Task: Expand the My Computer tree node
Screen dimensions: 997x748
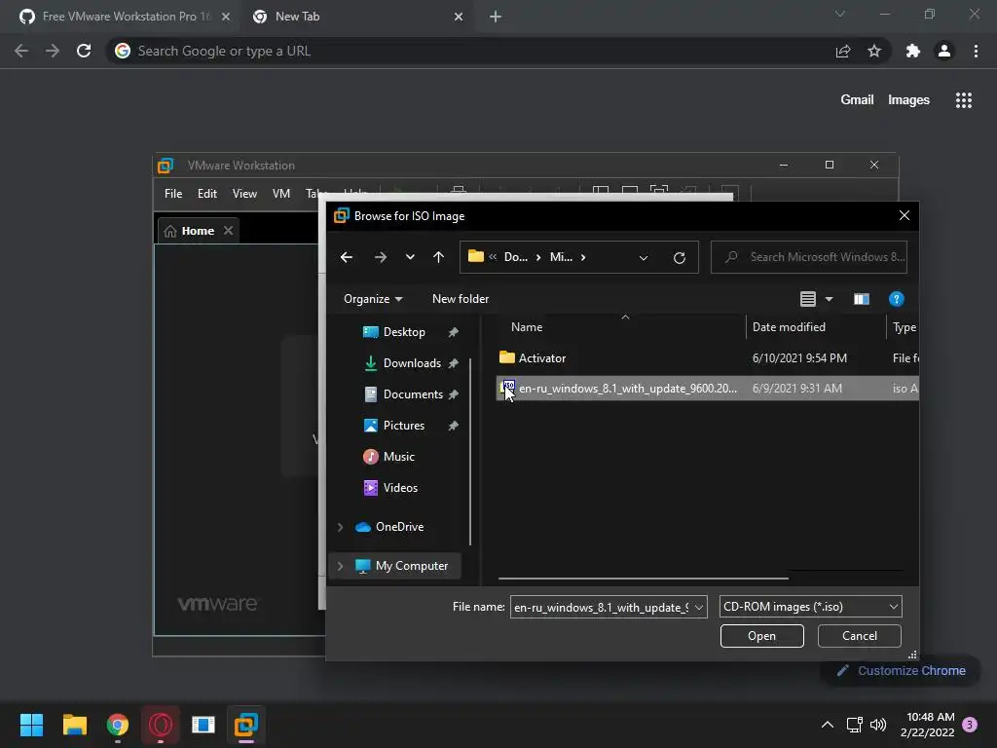Action: click(340, 566)
